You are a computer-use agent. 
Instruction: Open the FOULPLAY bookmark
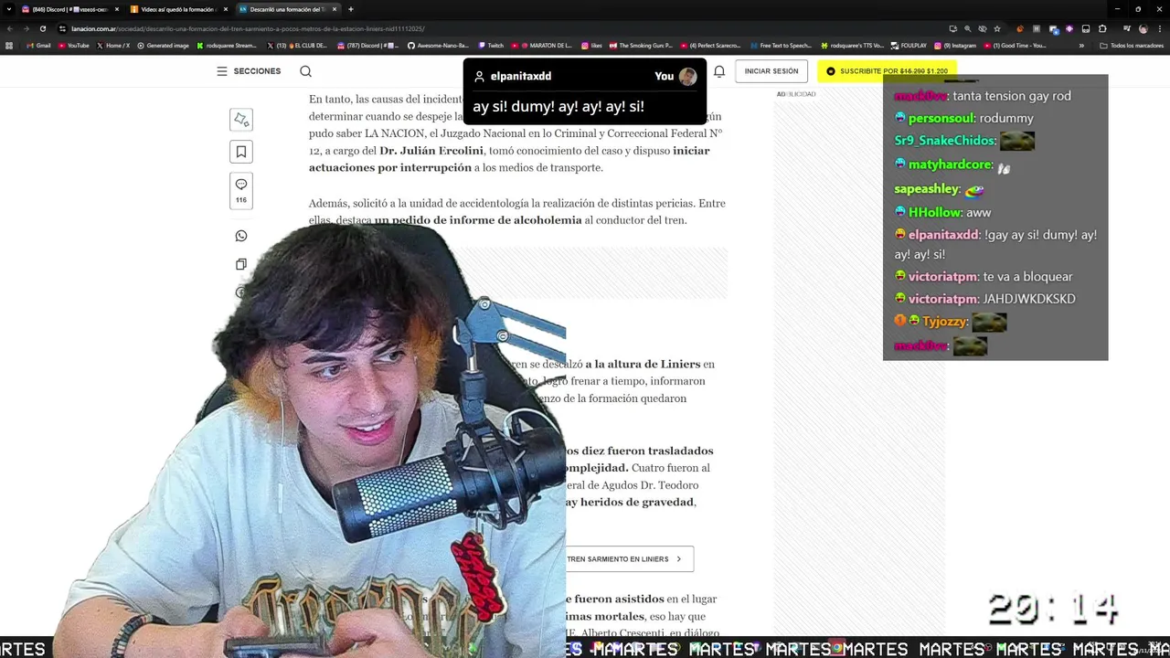click(x=909, y=45)
